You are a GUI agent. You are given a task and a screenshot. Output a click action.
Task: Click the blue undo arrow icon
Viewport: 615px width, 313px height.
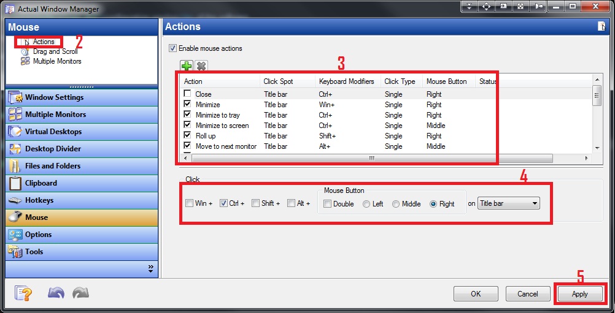pos(56,293)
